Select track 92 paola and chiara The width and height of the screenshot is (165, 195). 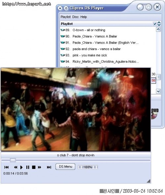pyautogui.click(x=108, y=49)
